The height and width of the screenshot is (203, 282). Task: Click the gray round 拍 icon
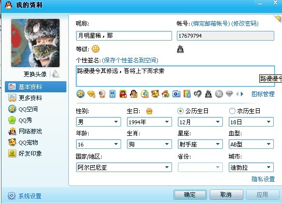[x=219, y=94]
